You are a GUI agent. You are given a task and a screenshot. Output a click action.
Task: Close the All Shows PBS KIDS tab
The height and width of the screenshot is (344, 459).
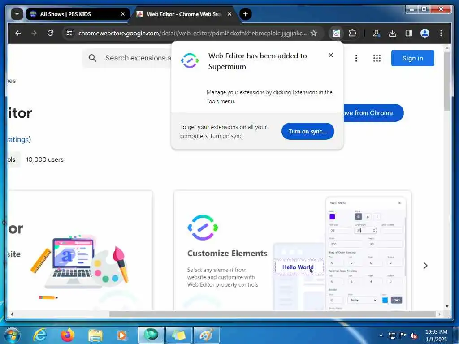pyautogui.click(x=123, y=14)
